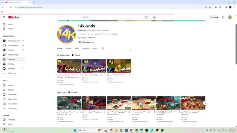Open Chrome extensions puzzle icon
The image size is (237, 133).
point(220,7)
